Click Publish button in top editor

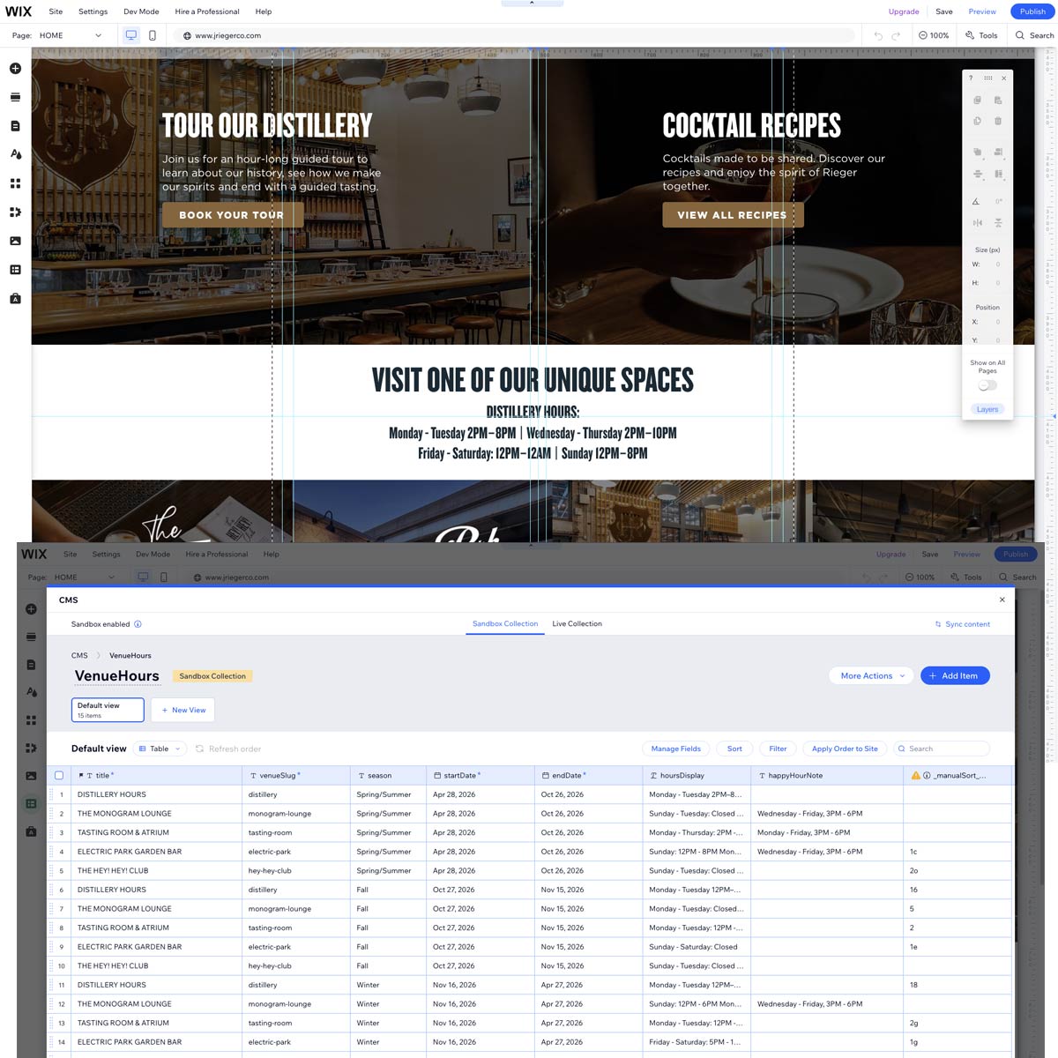coord(1032,11)
